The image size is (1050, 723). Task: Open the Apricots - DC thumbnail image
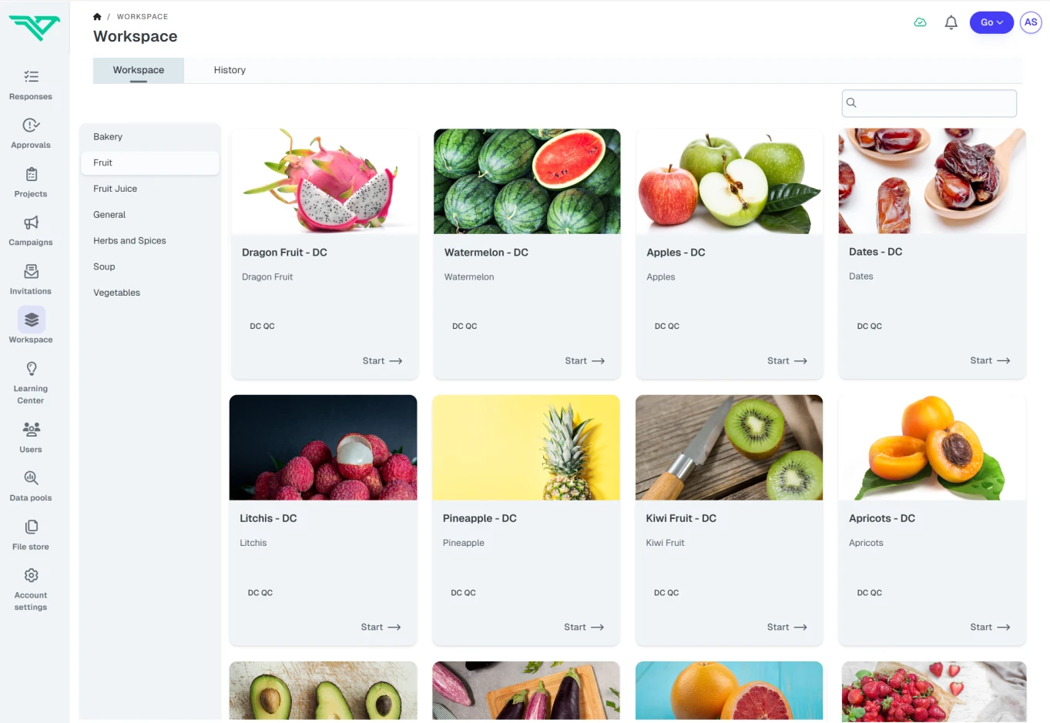(x=932, y=447)
